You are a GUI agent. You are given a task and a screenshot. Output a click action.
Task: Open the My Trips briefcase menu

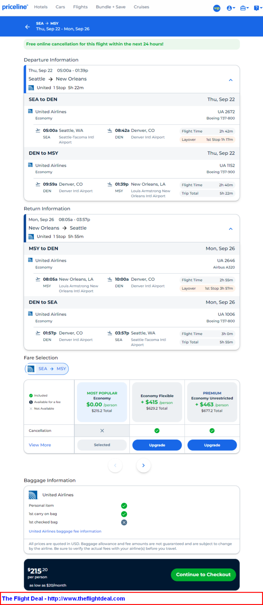[244, 8]
